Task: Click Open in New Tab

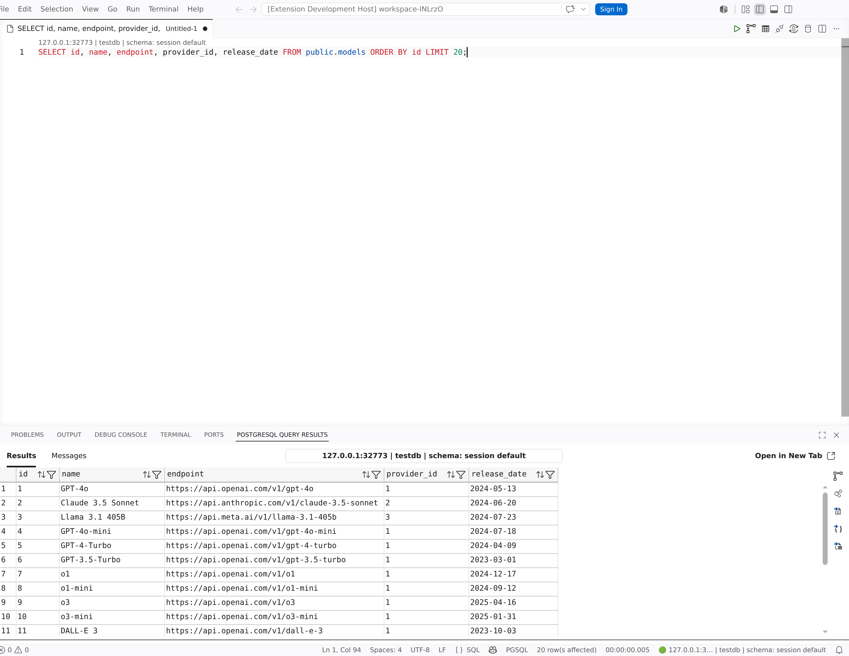Action: 795,456
